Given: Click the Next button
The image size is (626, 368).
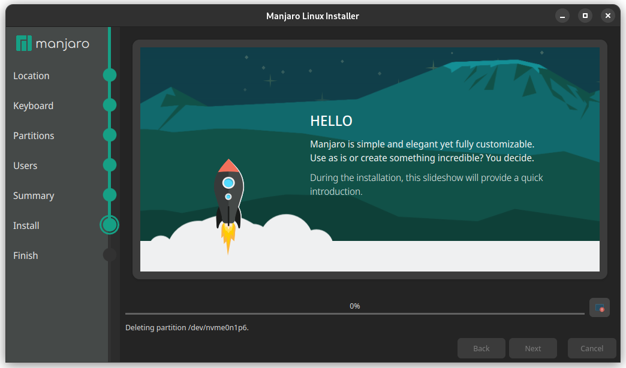Looking at the screenshot, I should point(533,348).
